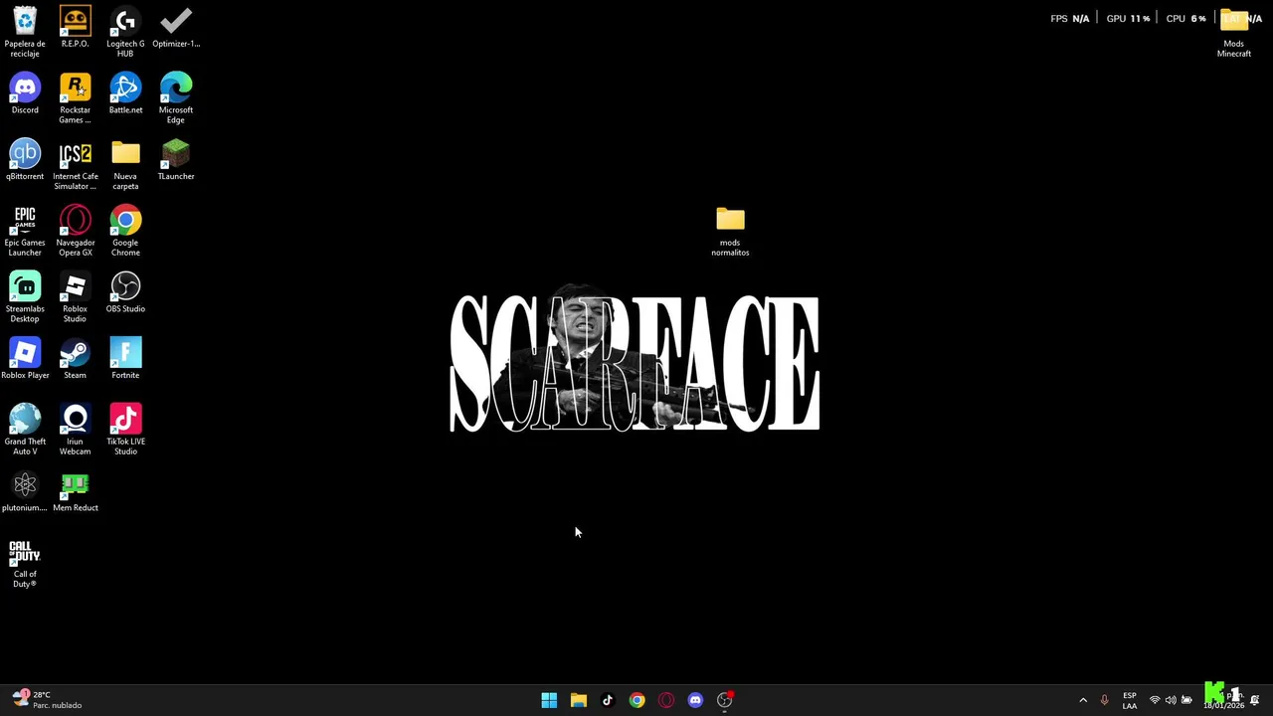The height and width of the screenshot is (716, 1273).
Task: Click the CPU 6% overlay readout
Action: pyautogui.click(x=1185, y=18)
